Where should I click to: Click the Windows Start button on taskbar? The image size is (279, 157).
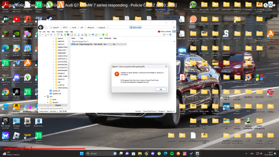pyautogui.click(x=82, y=153)
